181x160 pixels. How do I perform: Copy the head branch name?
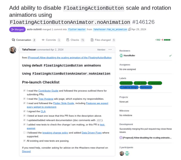pyautogui.click(x=130, y=29)
